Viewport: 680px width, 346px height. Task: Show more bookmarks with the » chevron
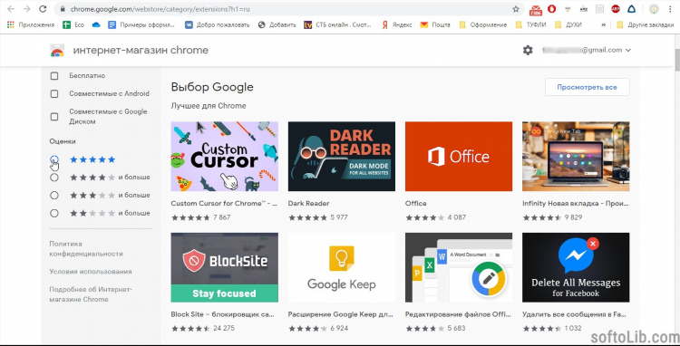click(603, 24)
